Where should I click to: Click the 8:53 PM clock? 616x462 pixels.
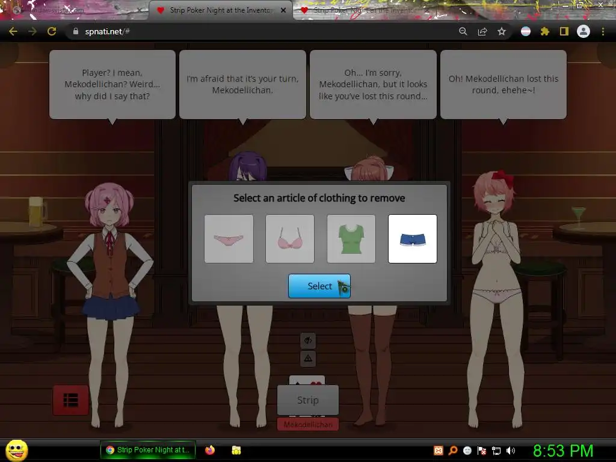(563, 451)
